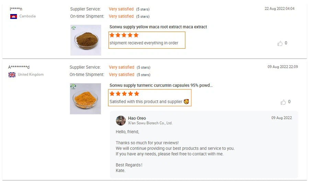Screen dimensions: 309x182
Task: Click the UK reviewer name A*********d
Action: coord(19,67)
